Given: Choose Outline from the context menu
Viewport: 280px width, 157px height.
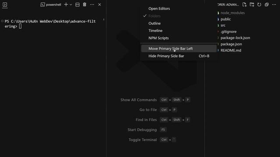Looking at the screenshot, I should click(179, 23).
